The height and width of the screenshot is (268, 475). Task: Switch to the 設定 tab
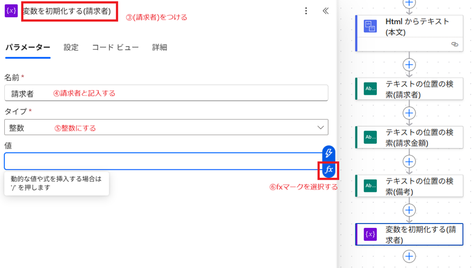pyautogui.click(x=71, y=47)
